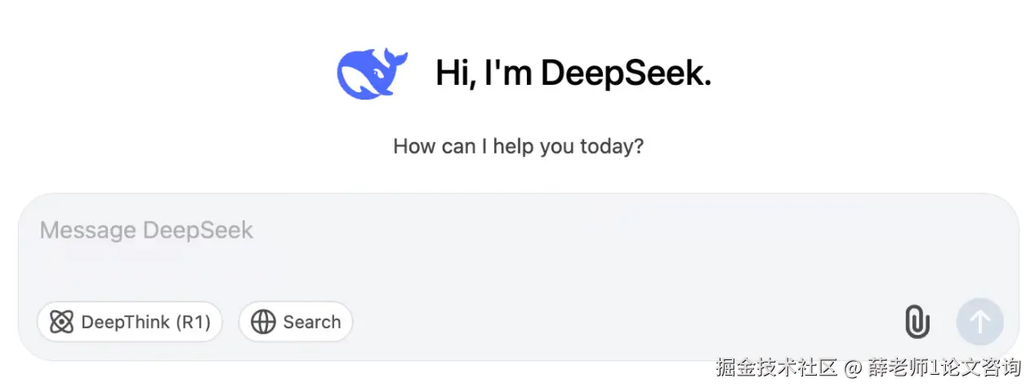Enable DeepThink (R1) reasoning mode
The image size is (1035, 392).
(129, 322)
